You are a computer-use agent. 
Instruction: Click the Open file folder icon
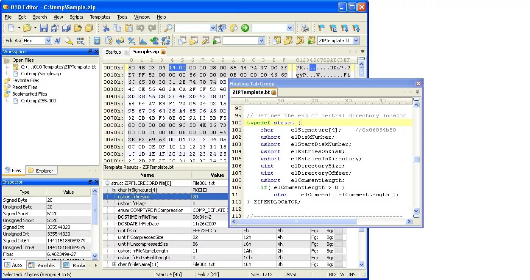pos(27,28)
